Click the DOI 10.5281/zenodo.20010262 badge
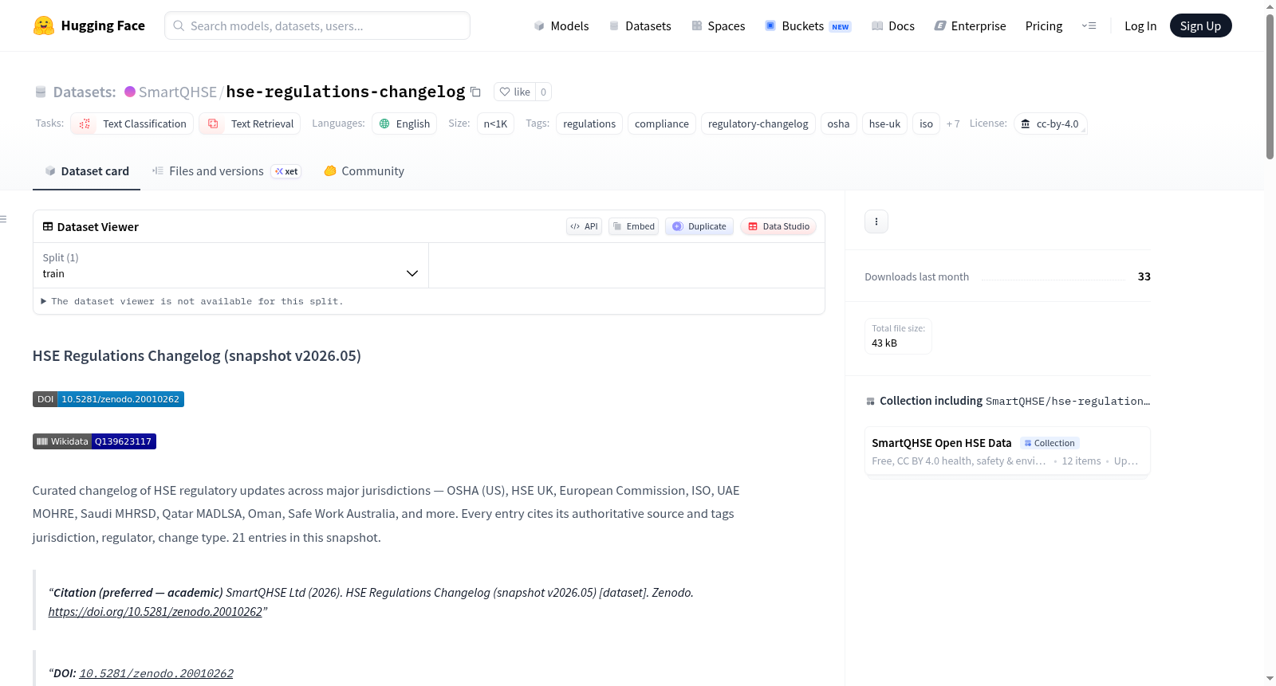 108,399
